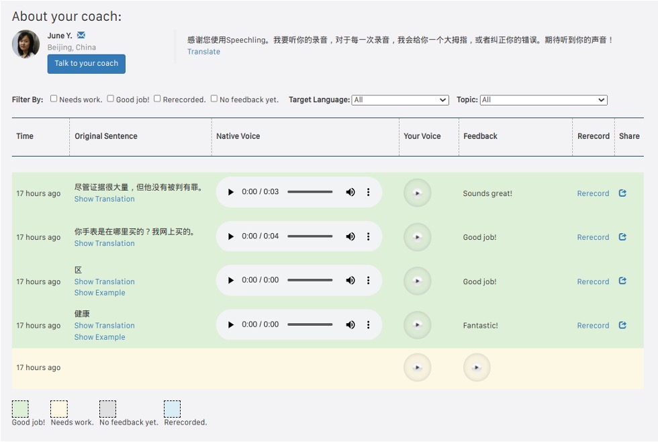Screen dimensions: 658x442
Task: Click the envelope icon beside June Y.
Action: [x=81, y=35]
